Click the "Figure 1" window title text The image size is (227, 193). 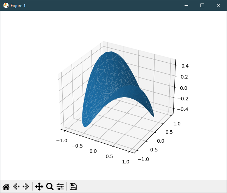(x=18, y=6)
